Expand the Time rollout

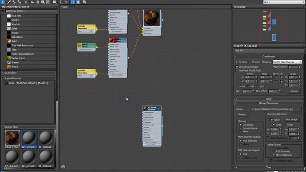[269, 167]
